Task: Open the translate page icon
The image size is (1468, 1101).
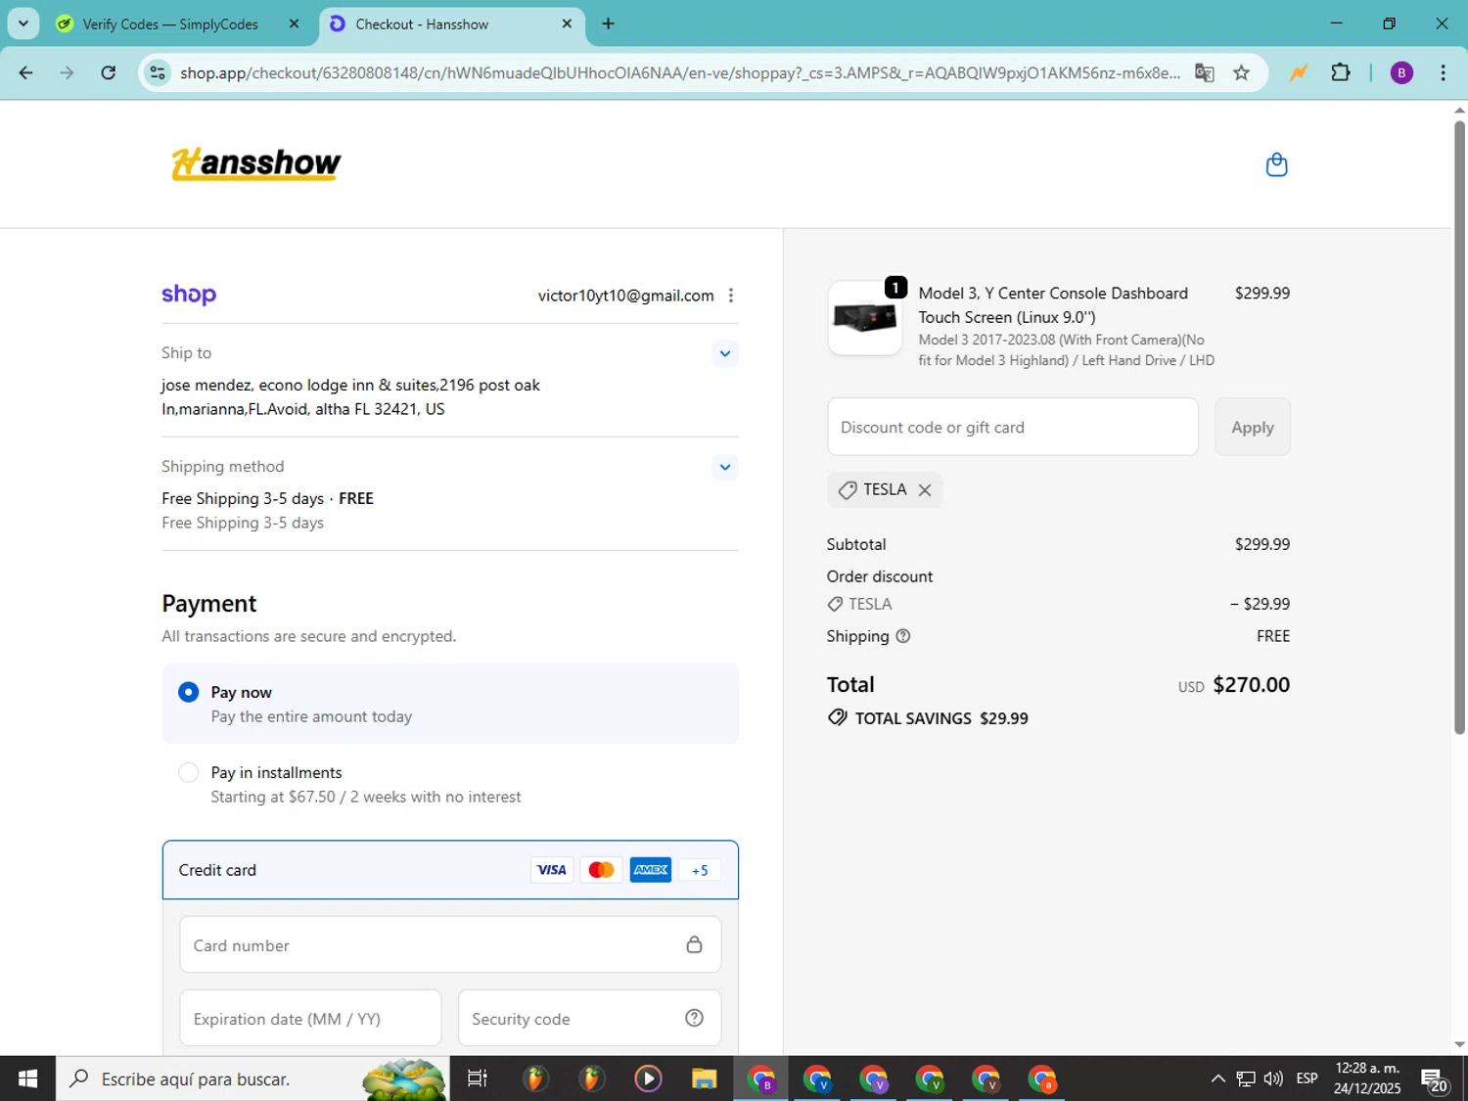Action: pos(1205,72)
